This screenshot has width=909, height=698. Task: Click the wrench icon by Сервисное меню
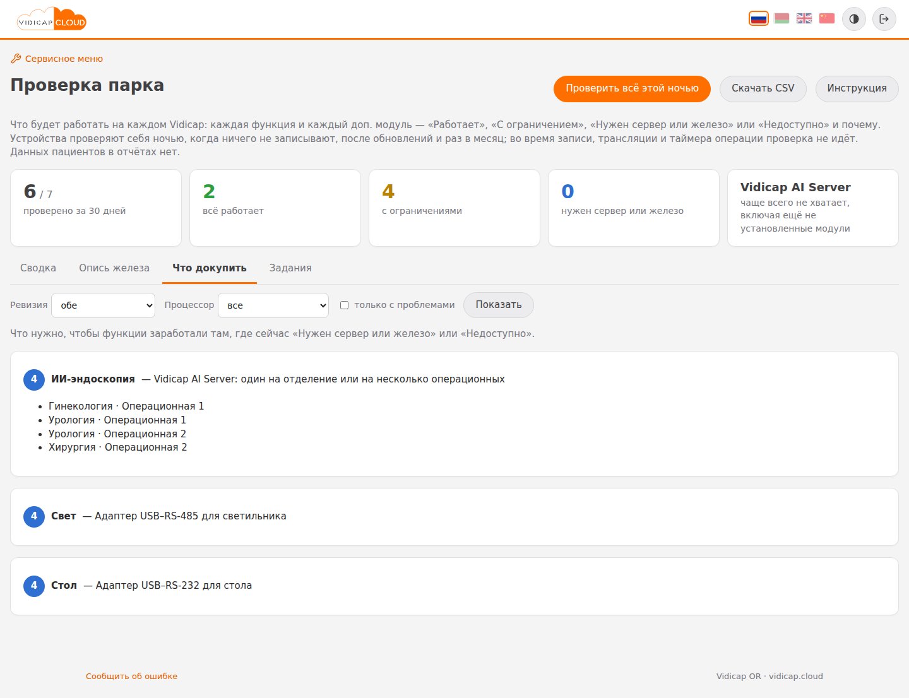coord(16,59)
